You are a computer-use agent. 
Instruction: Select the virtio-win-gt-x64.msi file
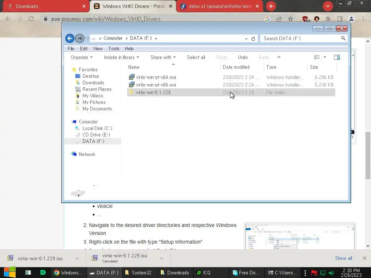[231, 77]
